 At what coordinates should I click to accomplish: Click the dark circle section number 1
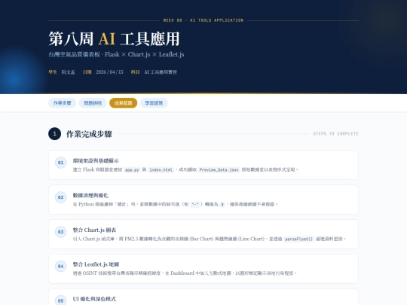[x=54, y=134]
